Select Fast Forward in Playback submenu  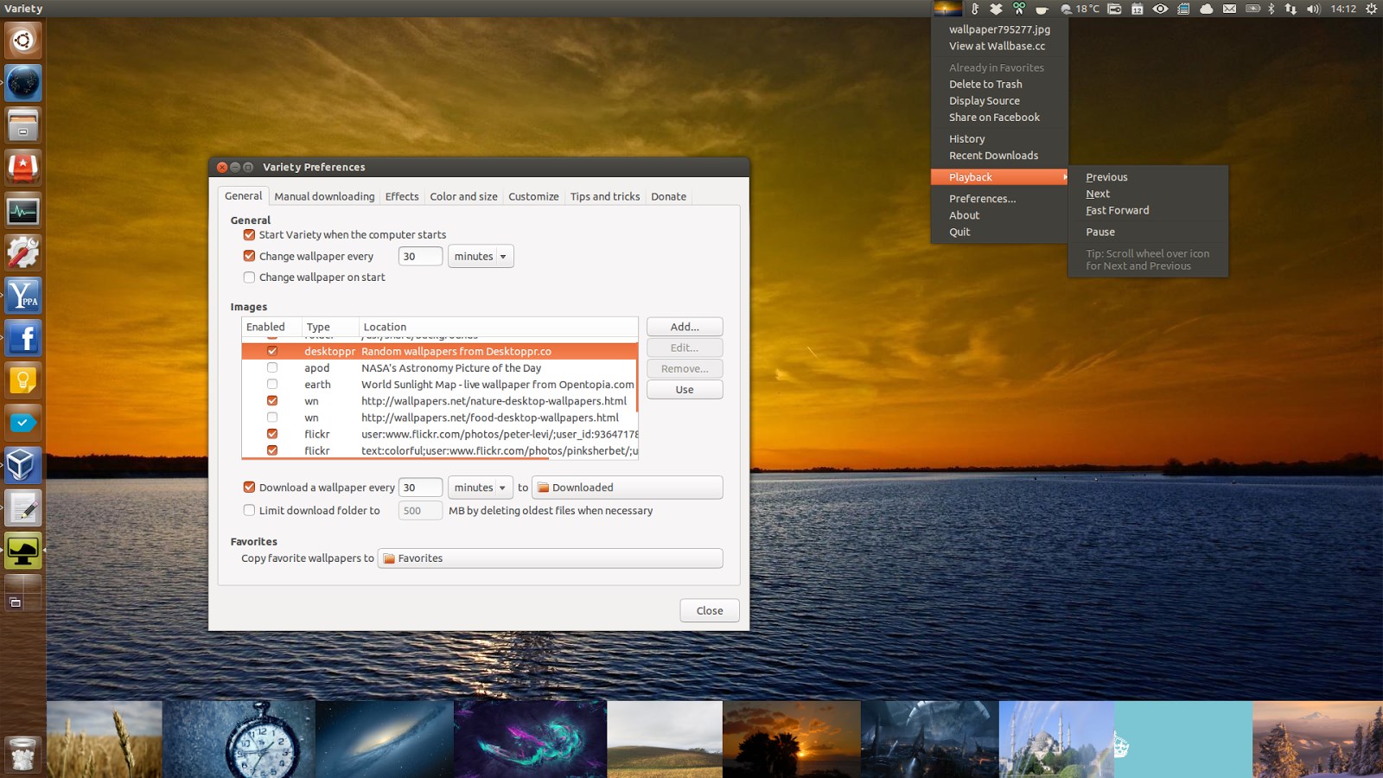1117,211
